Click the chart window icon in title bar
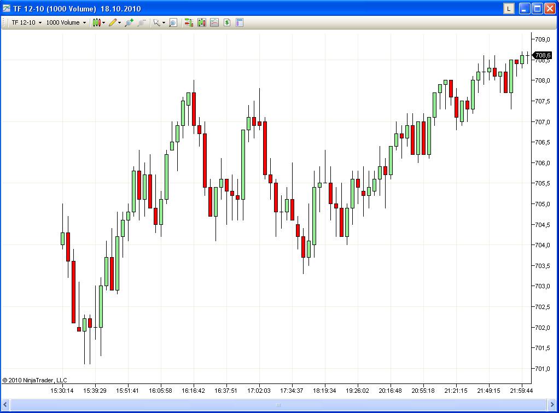559x413 pixels. [7, 8]
